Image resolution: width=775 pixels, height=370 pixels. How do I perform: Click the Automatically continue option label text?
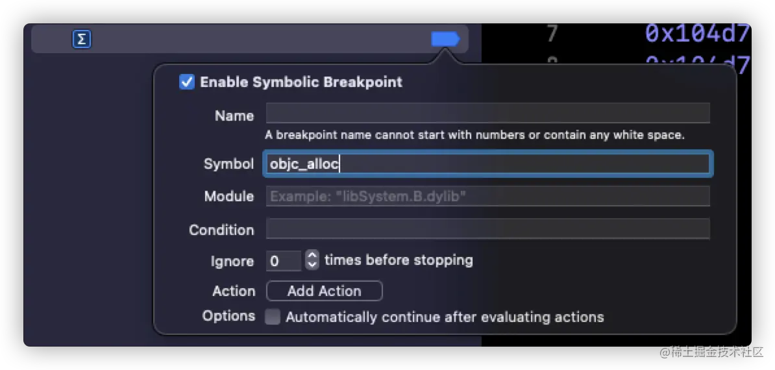point(445,317)
